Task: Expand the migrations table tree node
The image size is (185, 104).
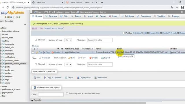Action: pos(1,54)
